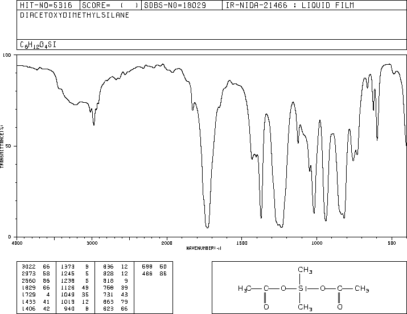Click the deepest carbonyl peak near 1729
This screenshot has width=407, height=314.
point(207,227)
